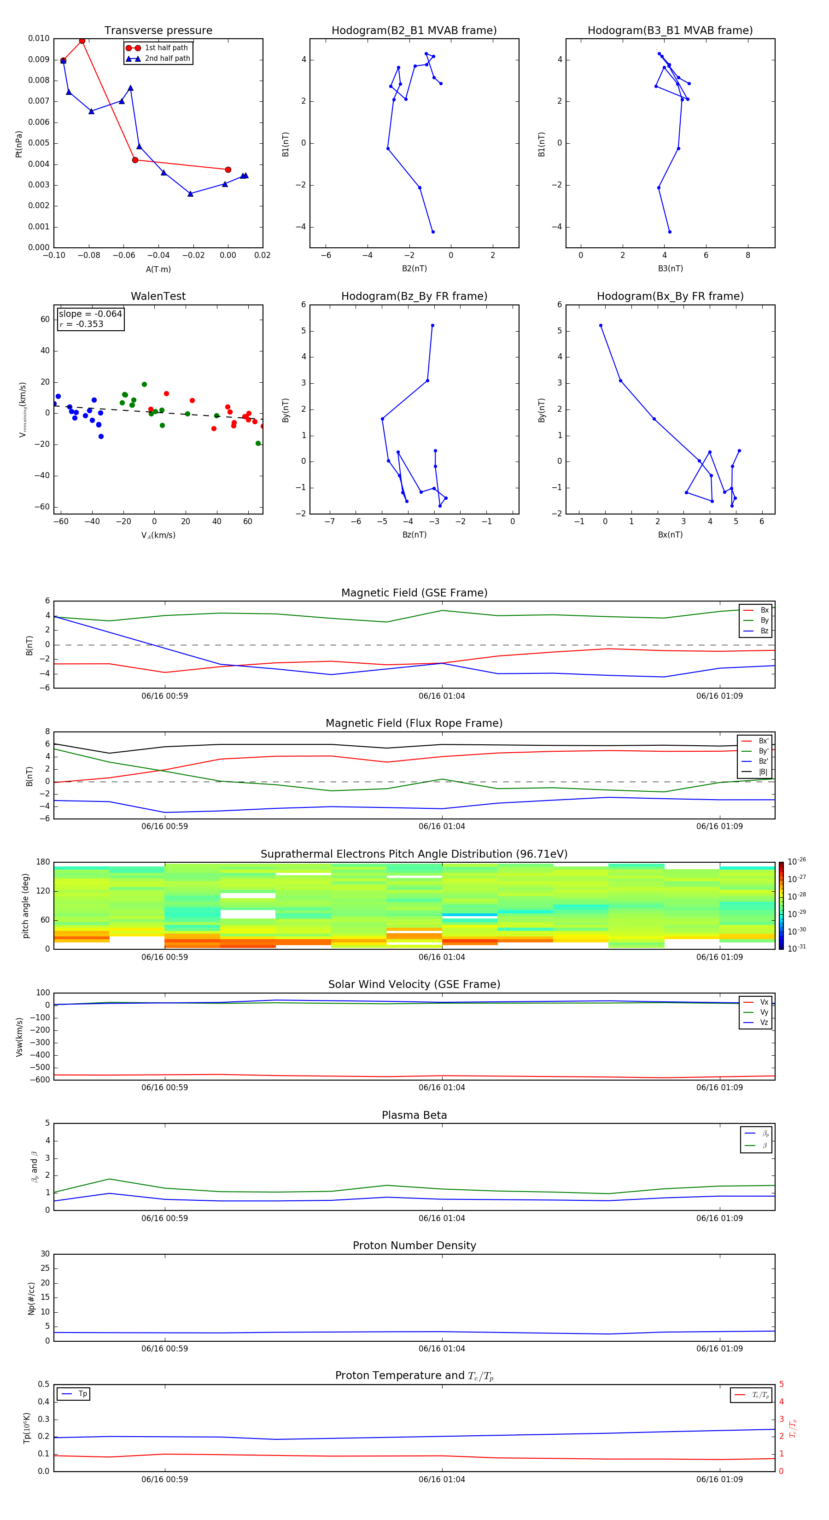The width and height of the screenshot is (829, 1520).
Task: Click the '1st half path' legend entry
Action: (x=157, y=48)
